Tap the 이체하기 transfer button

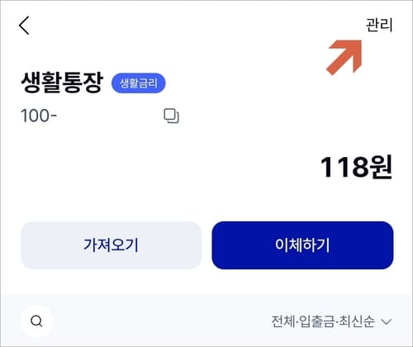[x=302, y=245]
